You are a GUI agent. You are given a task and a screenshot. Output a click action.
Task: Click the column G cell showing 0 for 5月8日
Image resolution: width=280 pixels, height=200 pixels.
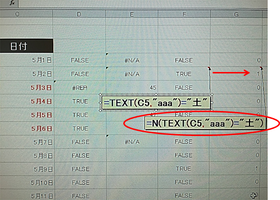[x=235, y=155]
